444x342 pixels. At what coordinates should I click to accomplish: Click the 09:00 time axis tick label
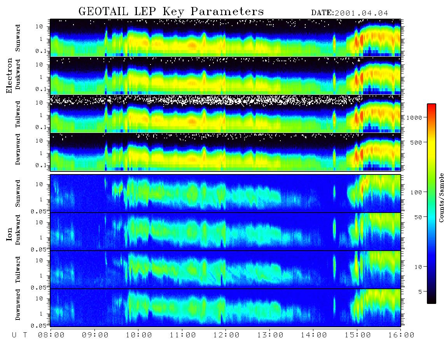click(x=95, y=335)
